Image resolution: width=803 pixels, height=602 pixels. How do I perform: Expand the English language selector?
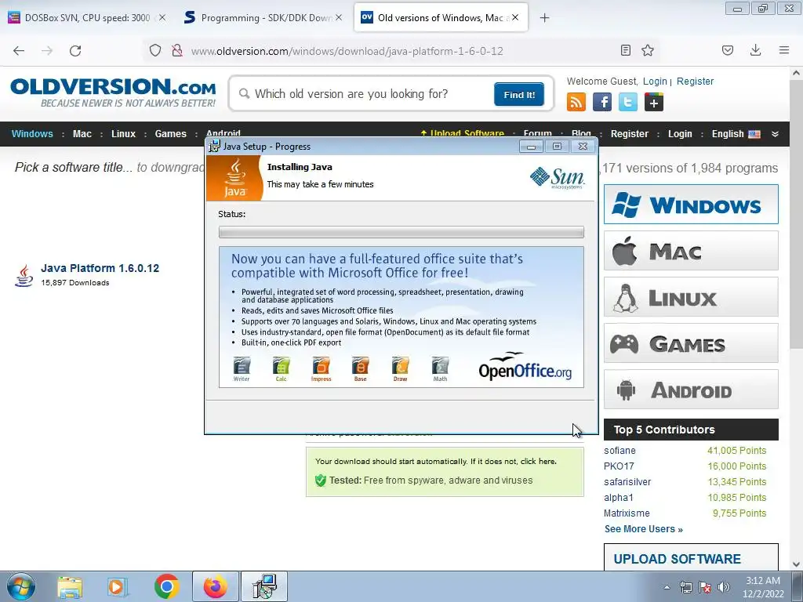pos(736,133)
